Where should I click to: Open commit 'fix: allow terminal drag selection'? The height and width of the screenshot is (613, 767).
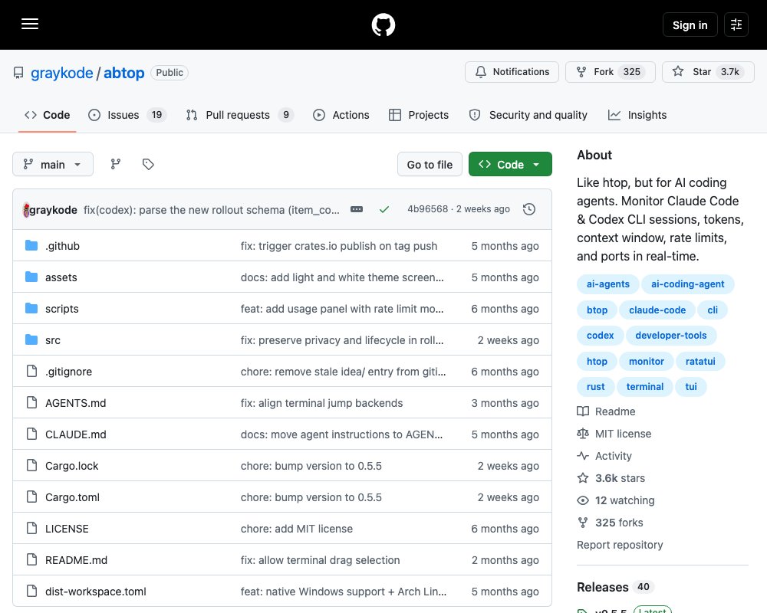point(320,560)
